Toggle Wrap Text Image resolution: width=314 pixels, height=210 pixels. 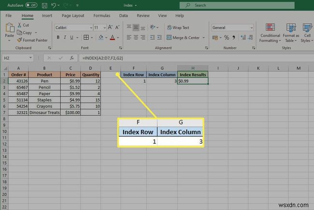pos(178,28)
